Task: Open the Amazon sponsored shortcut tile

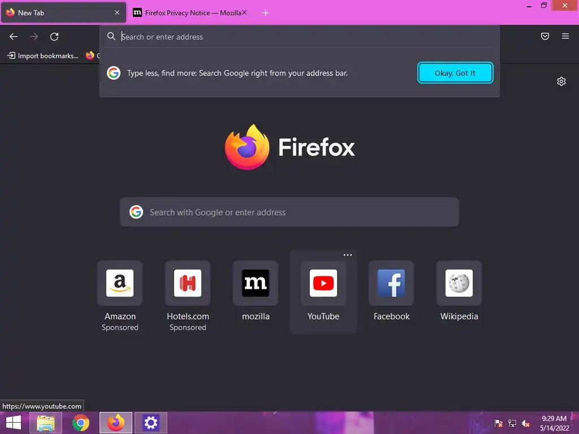Action: point(120,283)
